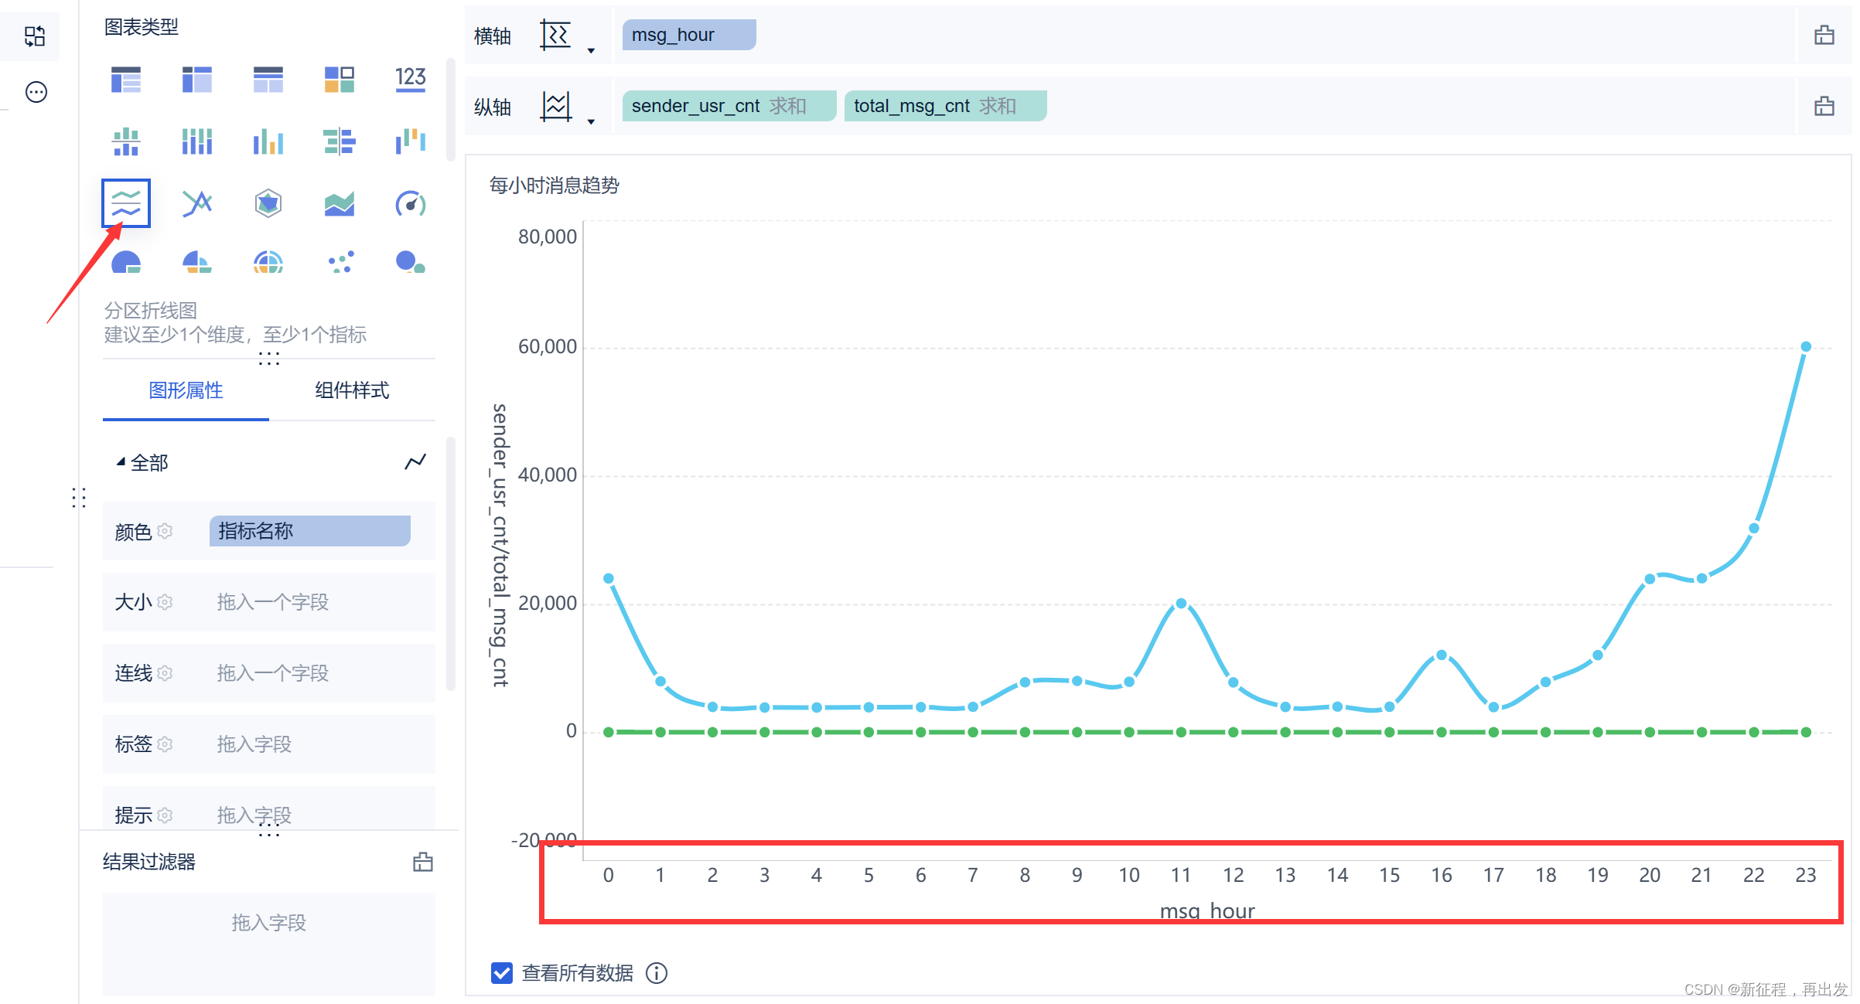1860x1004 pixels.
Task: Click the msg_hour x-axis title
Action: 1207,910
